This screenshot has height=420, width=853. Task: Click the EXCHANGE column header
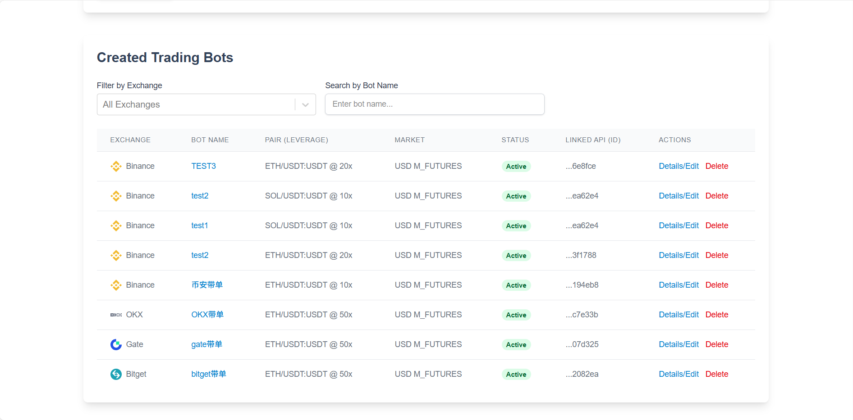tap(130, 140)
